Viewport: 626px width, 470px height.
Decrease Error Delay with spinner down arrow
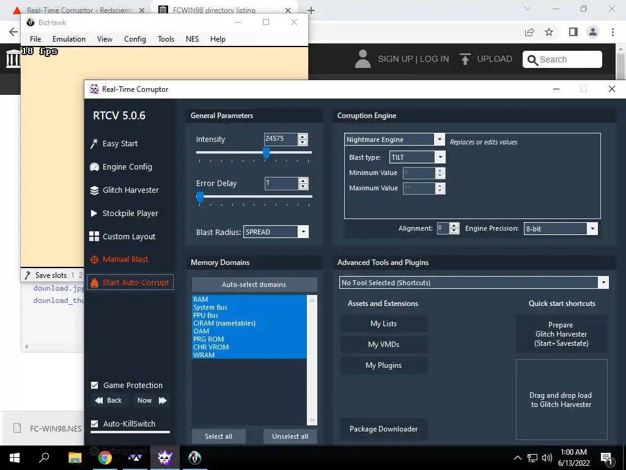303,186
